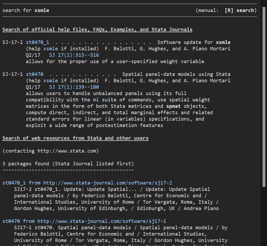Viewport: 267px width, 246px height.
Task: Click st0470 in the SJ-17-1 entry
Action: 34,74
